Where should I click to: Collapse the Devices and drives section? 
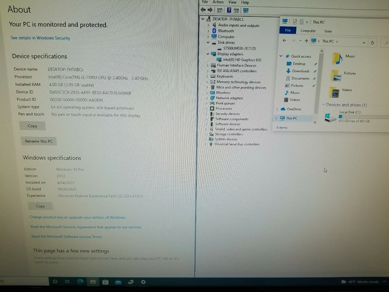323,105
